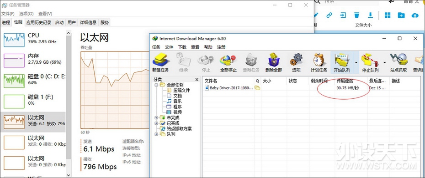
Task: Expand the 未完成 tree node
Action: (x=156, y=118)
